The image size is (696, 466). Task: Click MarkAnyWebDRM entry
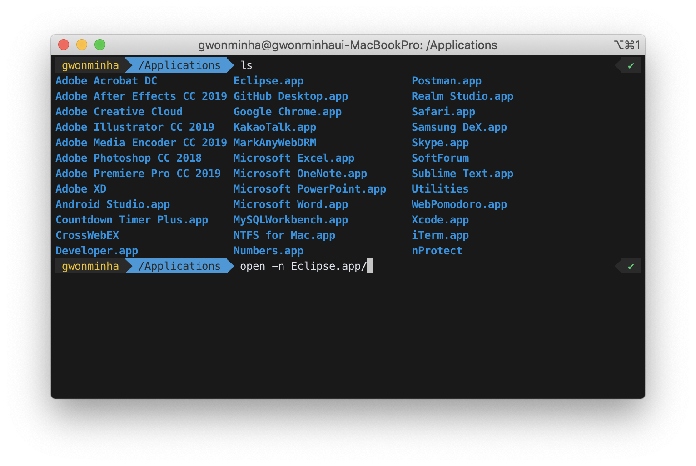pyautogui.click(x=275, y=143)
